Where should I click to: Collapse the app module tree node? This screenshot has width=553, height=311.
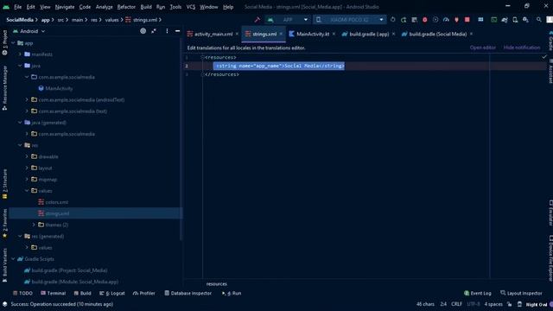coord(14,43)
